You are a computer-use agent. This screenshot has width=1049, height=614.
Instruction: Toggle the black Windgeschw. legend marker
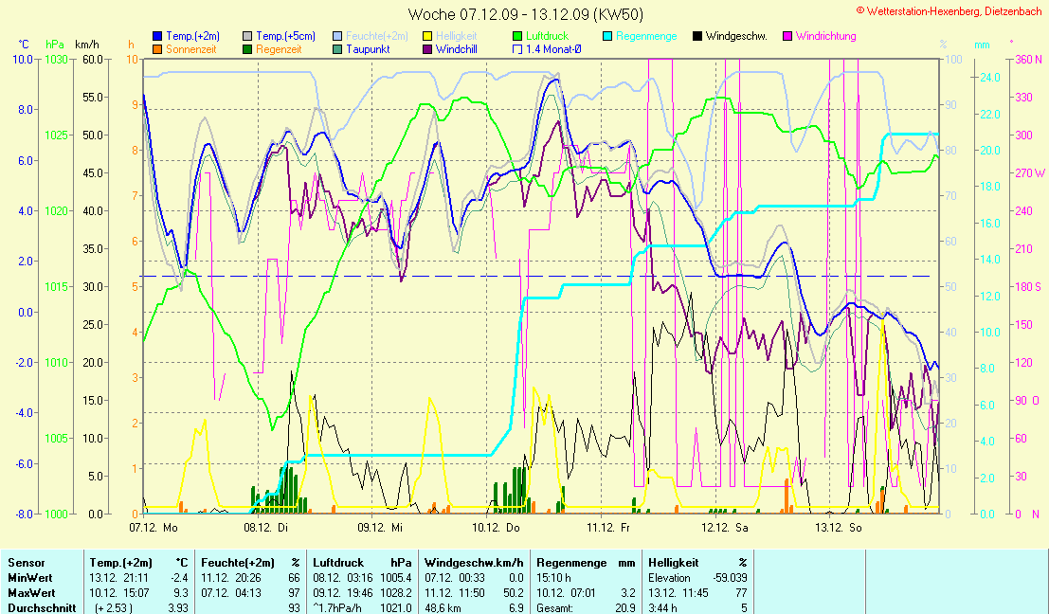698,36
